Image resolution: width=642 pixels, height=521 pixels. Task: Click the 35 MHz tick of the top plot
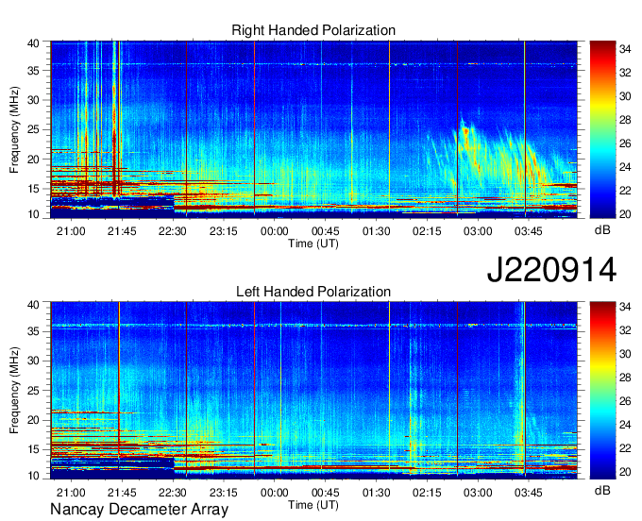[x=33, y=71]
